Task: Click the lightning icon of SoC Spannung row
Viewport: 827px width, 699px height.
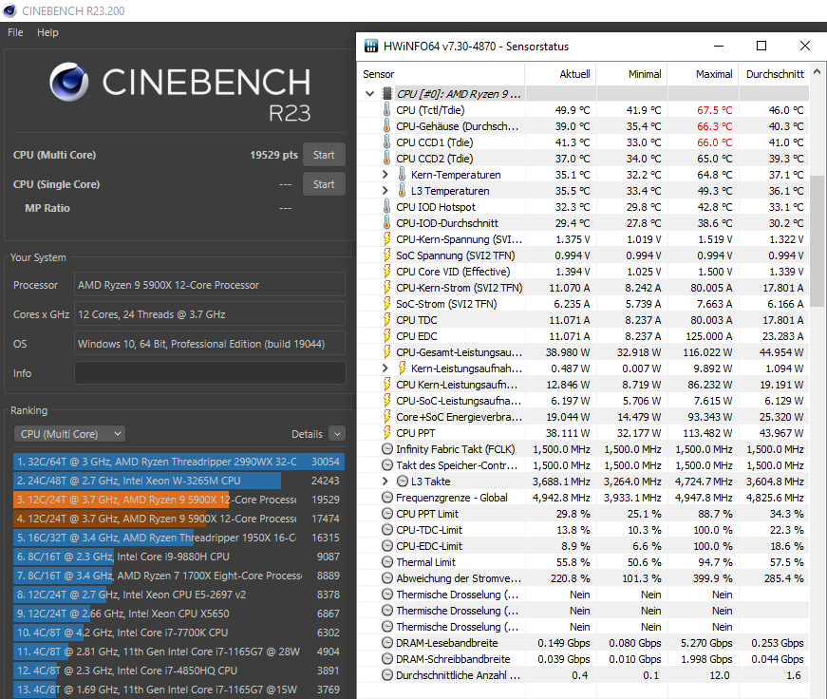Action: coord(387,255)
